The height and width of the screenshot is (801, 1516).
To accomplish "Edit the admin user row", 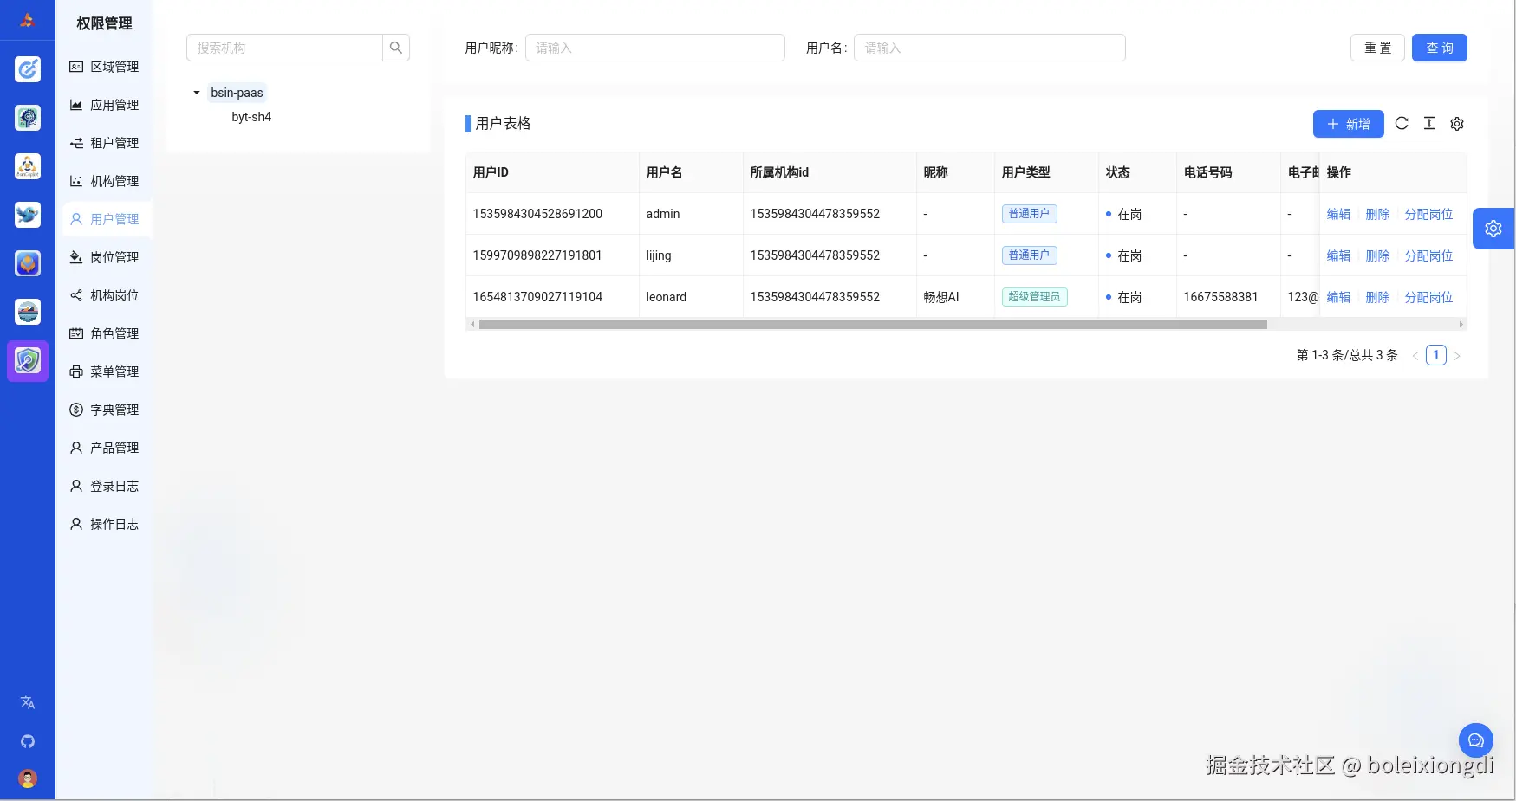I will click(x=1338, y=214).
